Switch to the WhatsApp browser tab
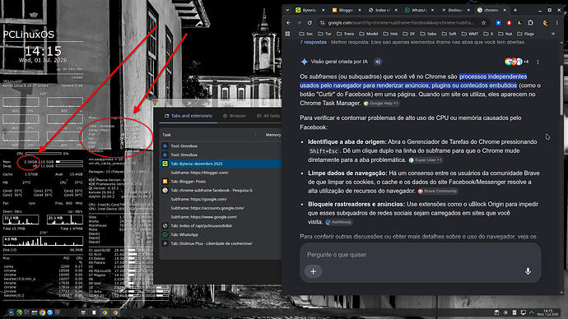 (418, 10)
